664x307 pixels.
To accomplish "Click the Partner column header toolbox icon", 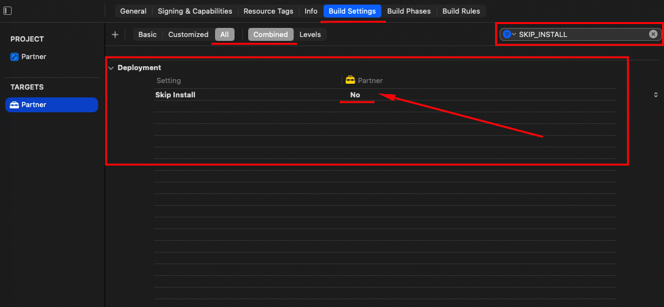I will pyautogui.click(x=350, y=80).
